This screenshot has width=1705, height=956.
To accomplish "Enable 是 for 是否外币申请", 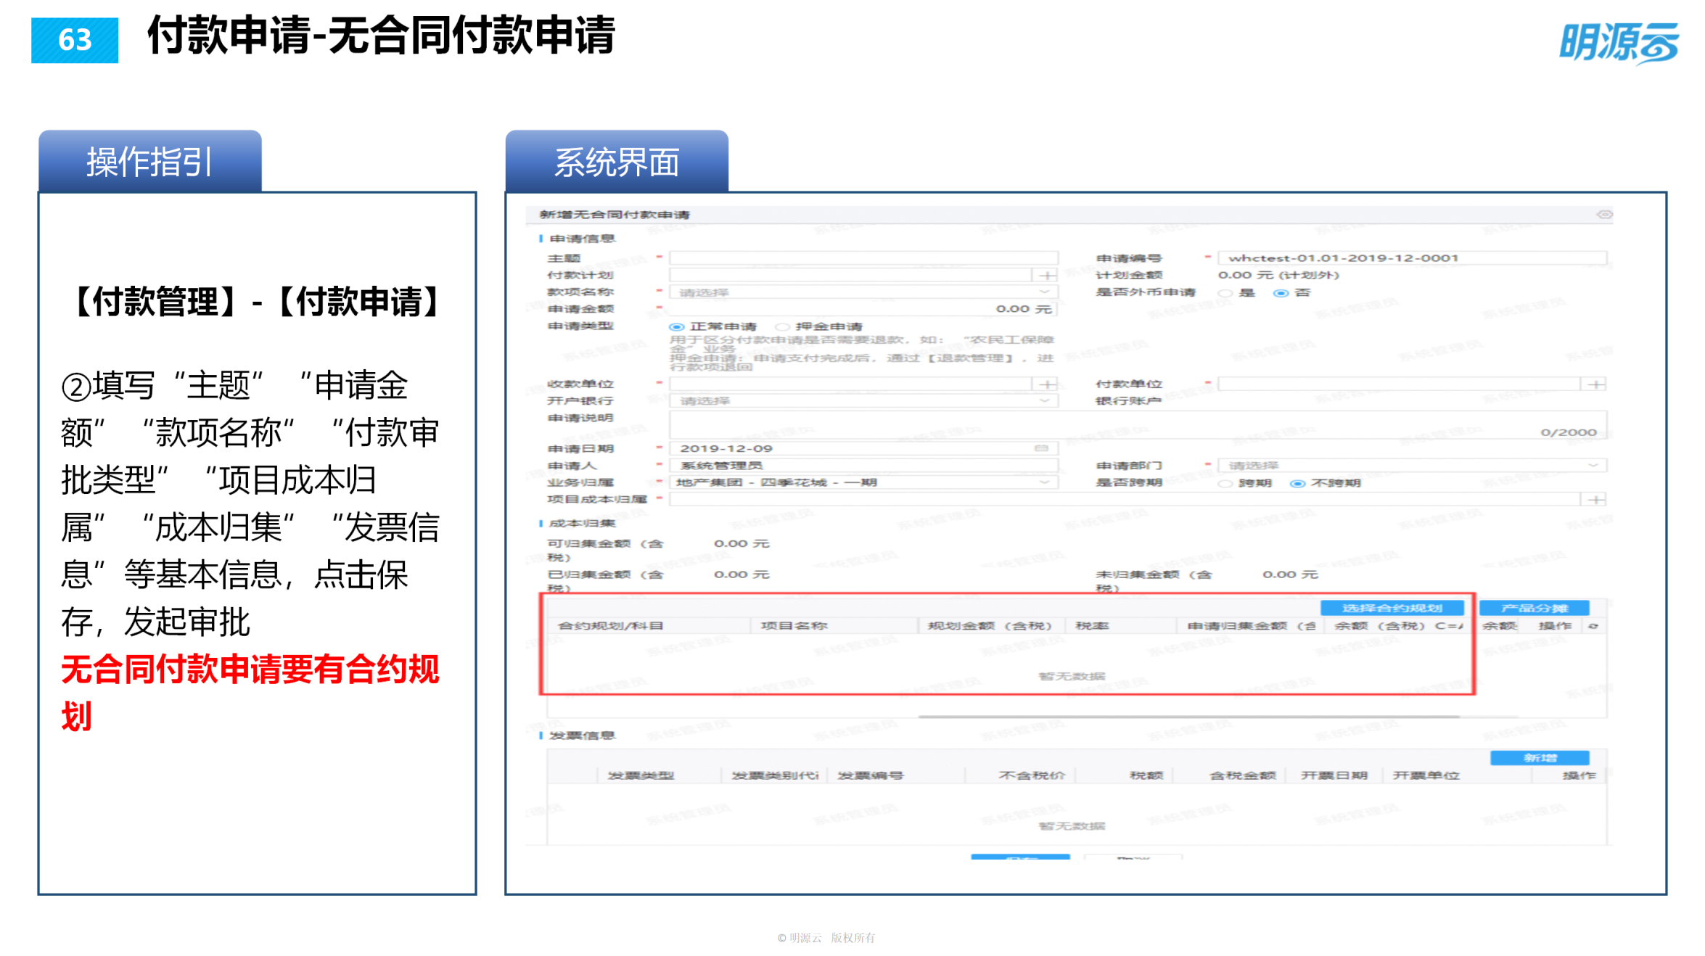I will point(1227,292).
